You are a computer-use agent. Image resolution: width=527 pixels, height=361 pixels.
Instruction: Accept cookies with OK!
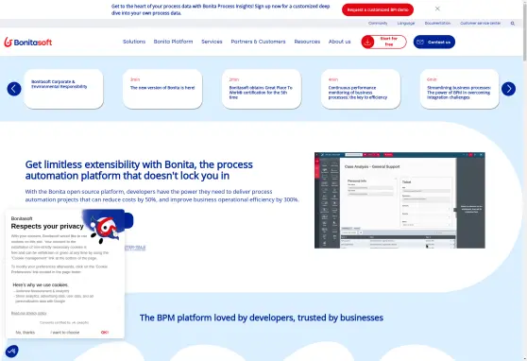(105, 333)
